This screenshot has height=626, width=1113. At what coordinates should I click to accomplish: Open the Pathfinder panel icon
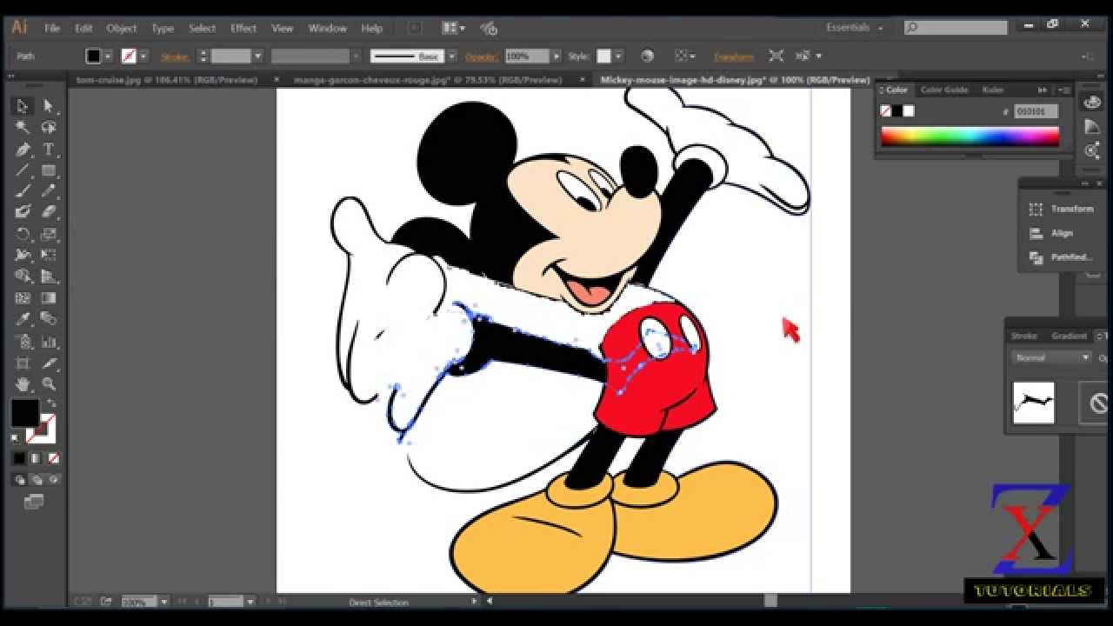click(x=1036, y=257)
